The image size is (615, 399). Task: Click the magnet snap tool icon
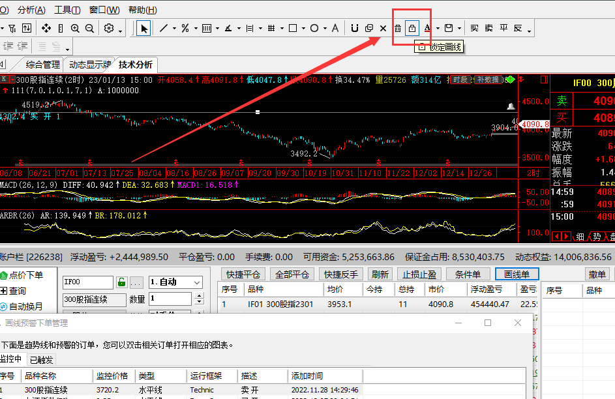point(354,28)
